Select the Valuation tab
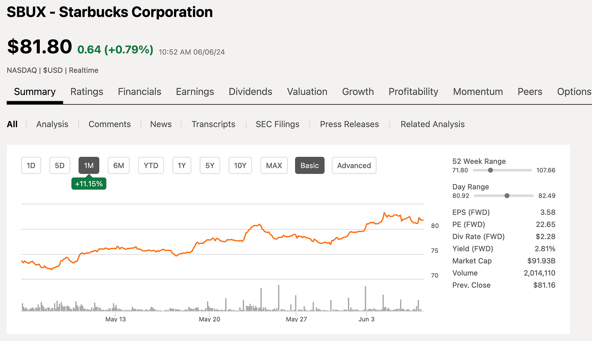 (x=307, y=92)
